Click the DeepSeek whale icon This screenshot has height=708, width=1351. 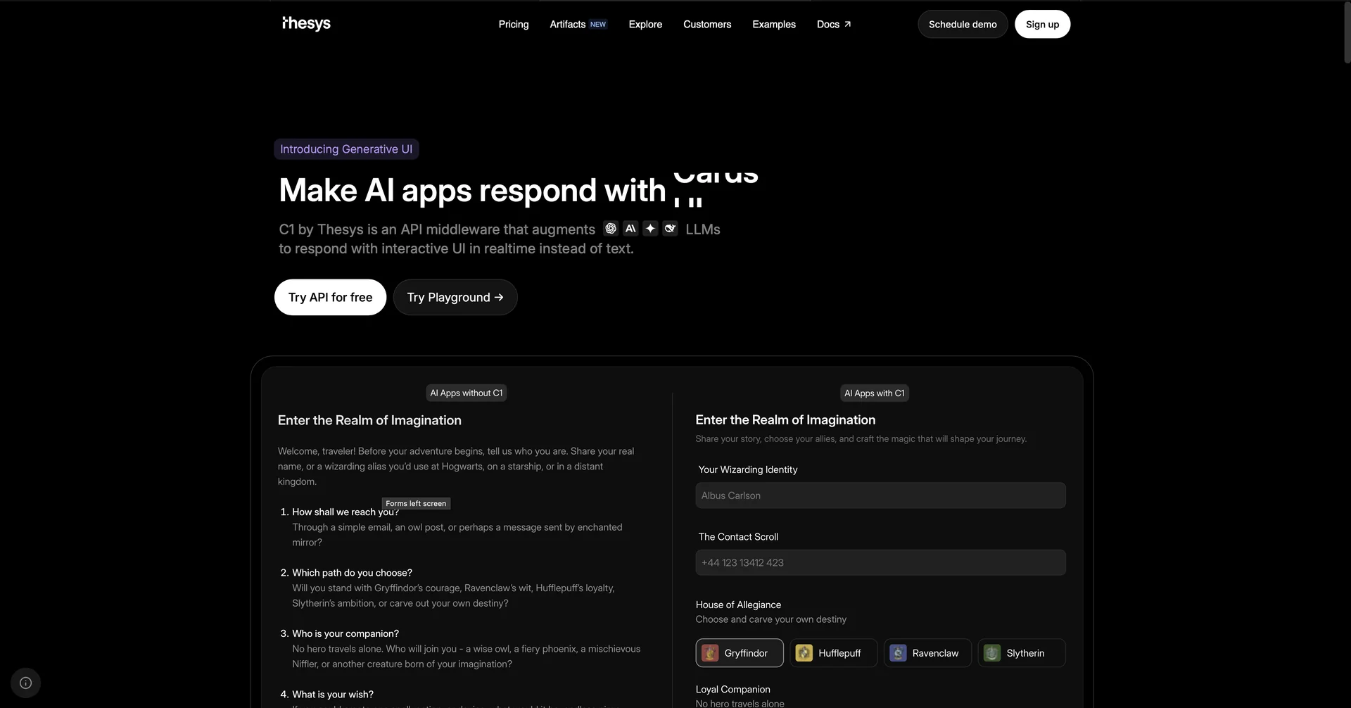coord(670,229)
